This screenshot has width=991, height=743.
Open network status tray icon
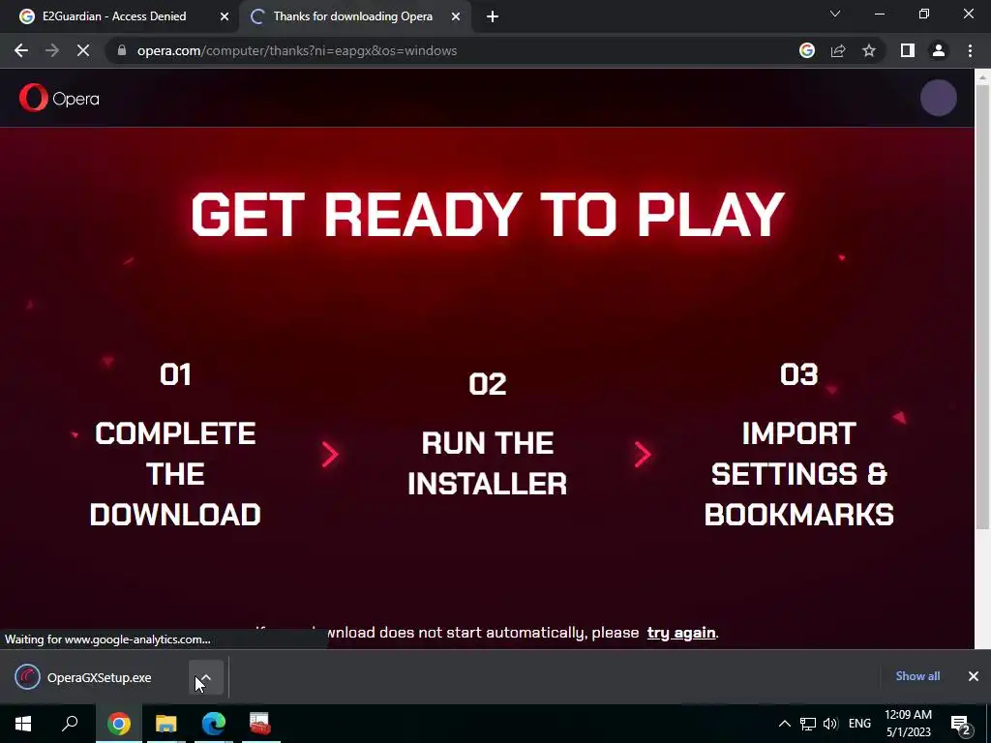808,724
